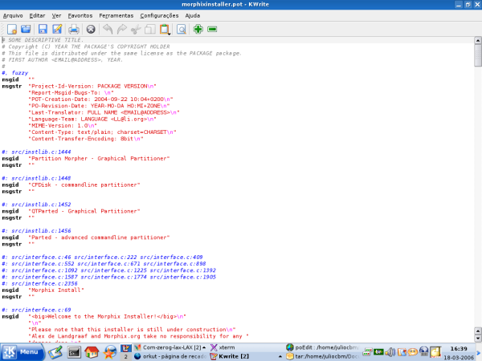Open the Ver menu
The height and width of the screenshot is (361, 482).
[56, 16]
